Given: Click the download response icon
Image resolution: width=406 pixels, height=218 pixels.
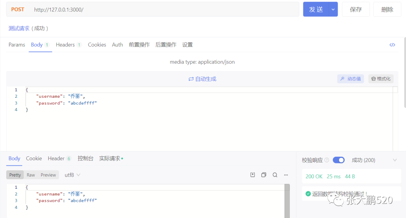Looking at the screenshot, I should 252,175.
